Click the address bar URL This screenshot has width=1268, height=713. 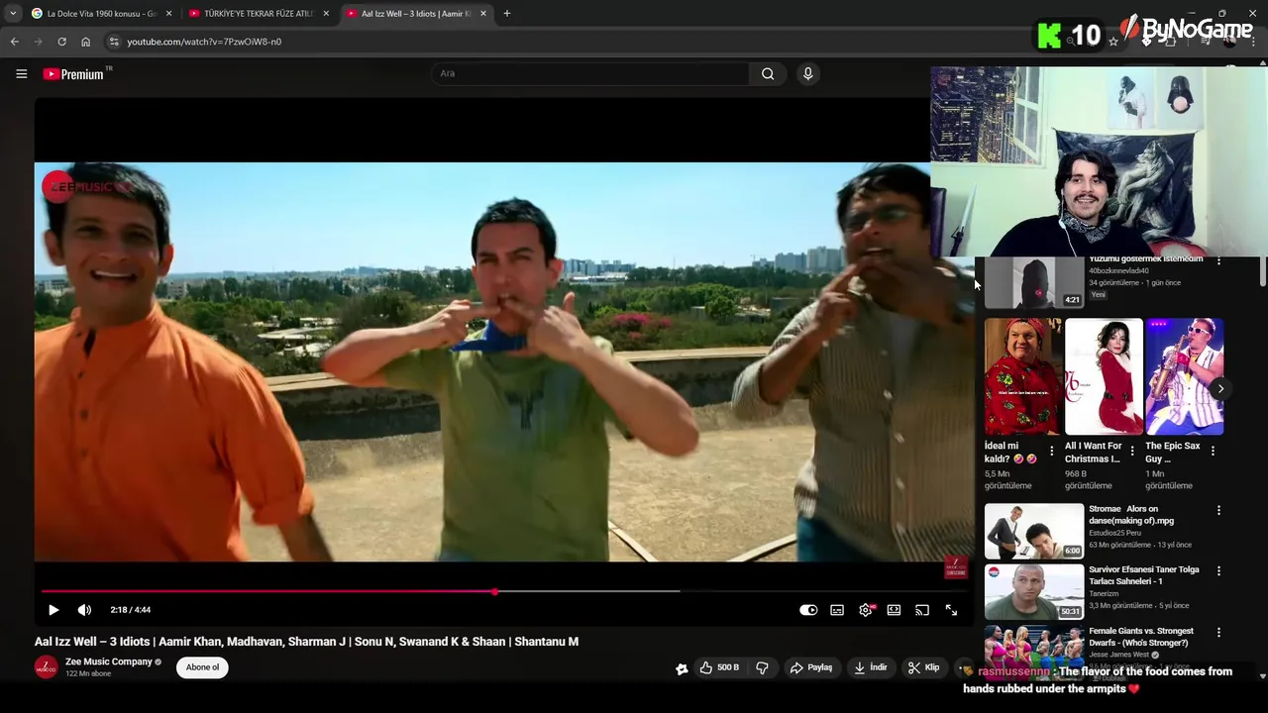click(x=204, y=42)
